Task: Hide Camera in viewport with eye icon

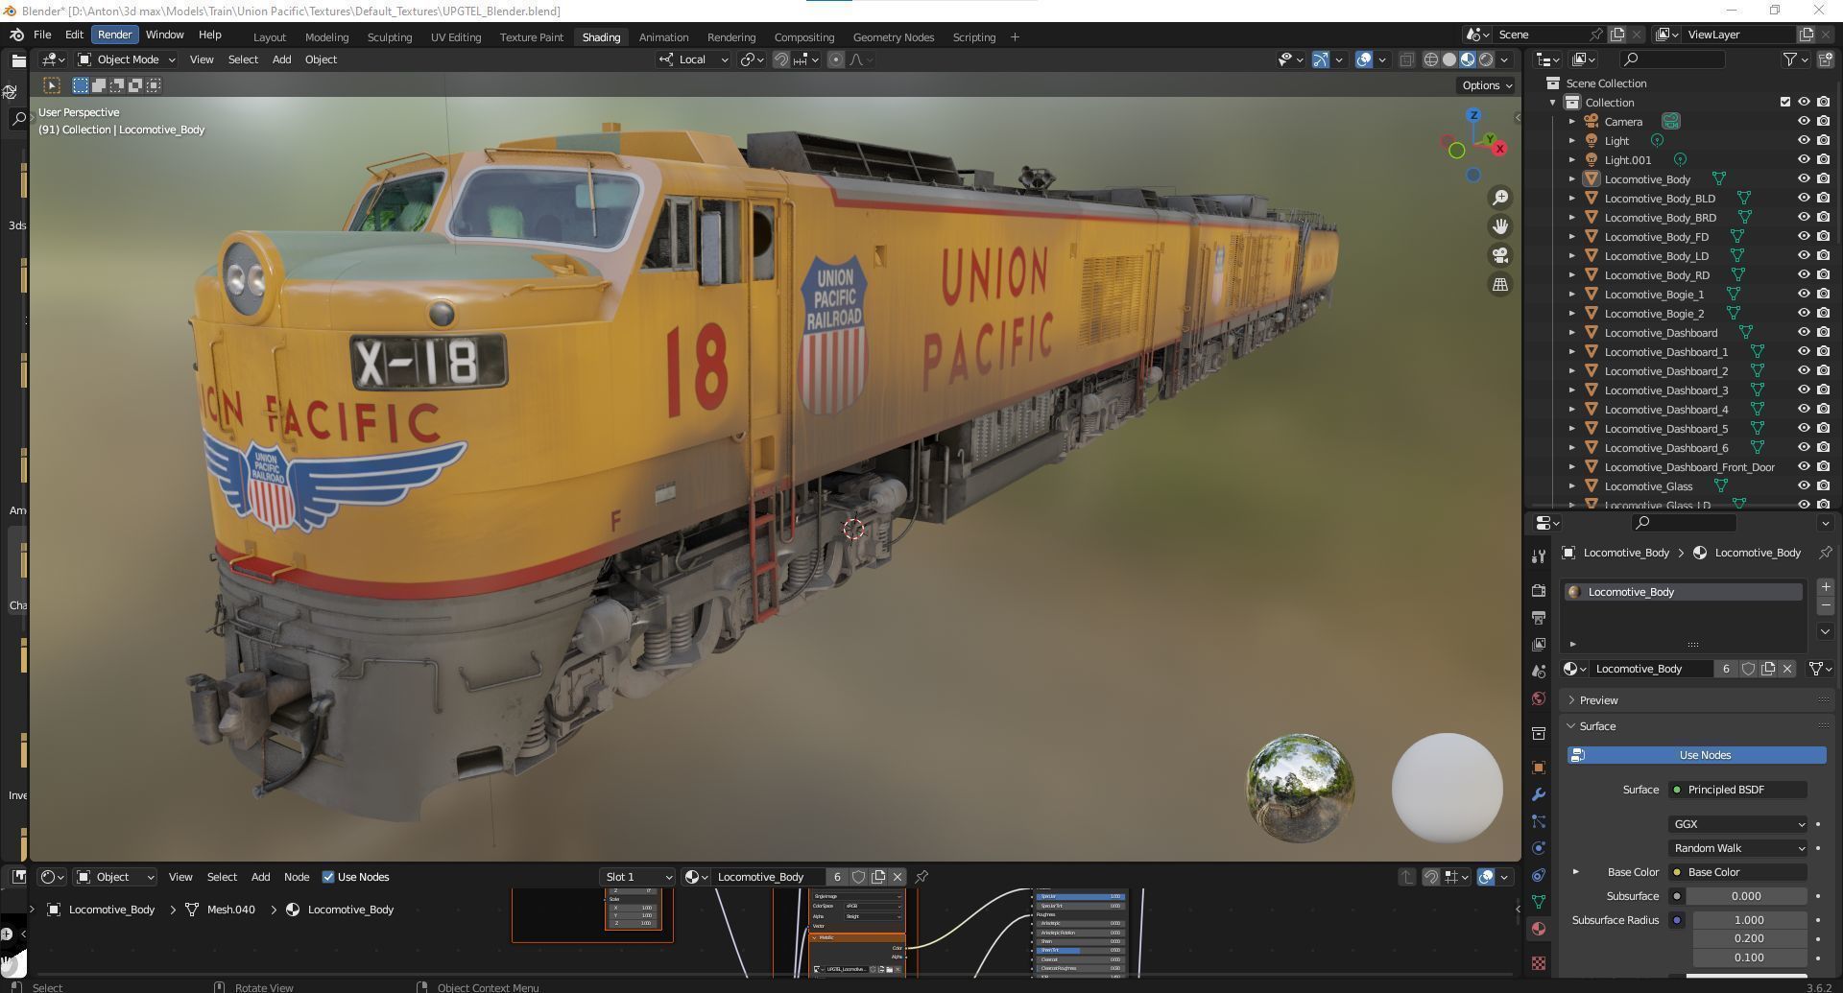Action: coord(1804,122)
